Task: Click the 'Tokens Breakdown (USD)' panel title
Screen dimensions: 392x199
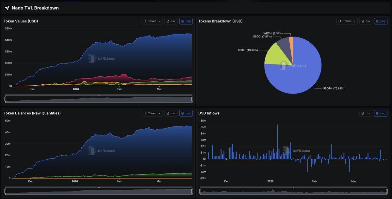Action: point(220,21)
